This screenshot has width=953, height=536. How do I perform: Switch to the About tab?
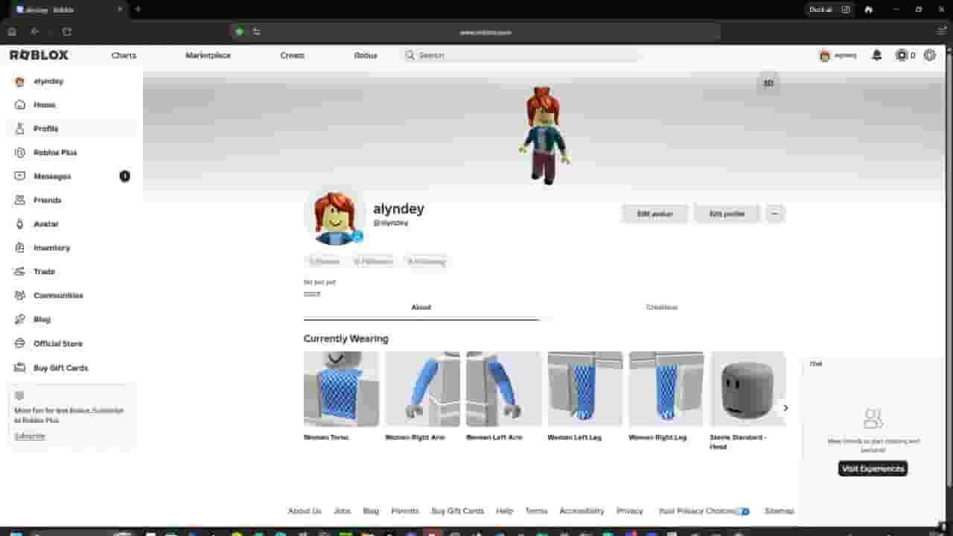421,307
